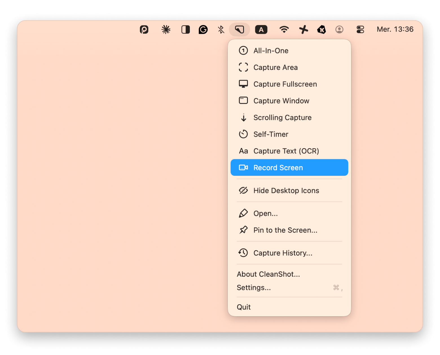Open Control Center from menu bar
Screen dimensions: 440x355
click(x=360, y=29)
